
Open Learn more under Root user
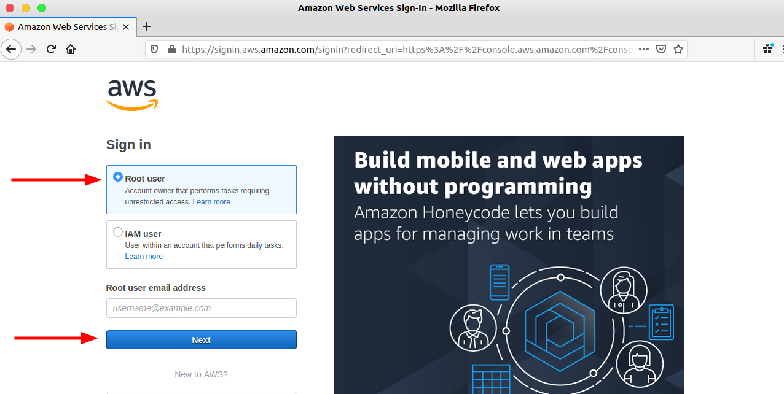pos(211,201)
